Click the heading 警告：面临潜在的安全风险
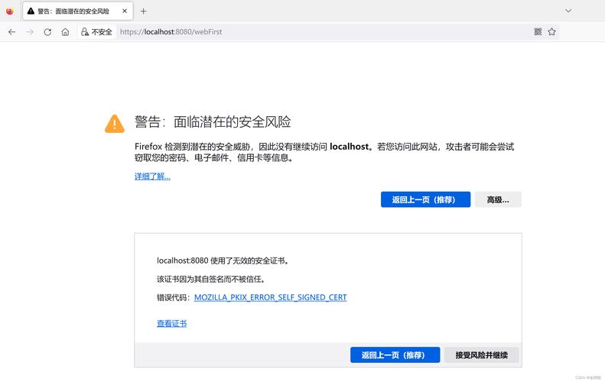Image resolution: width=605 pixels, height=382 pixels. 213,121
